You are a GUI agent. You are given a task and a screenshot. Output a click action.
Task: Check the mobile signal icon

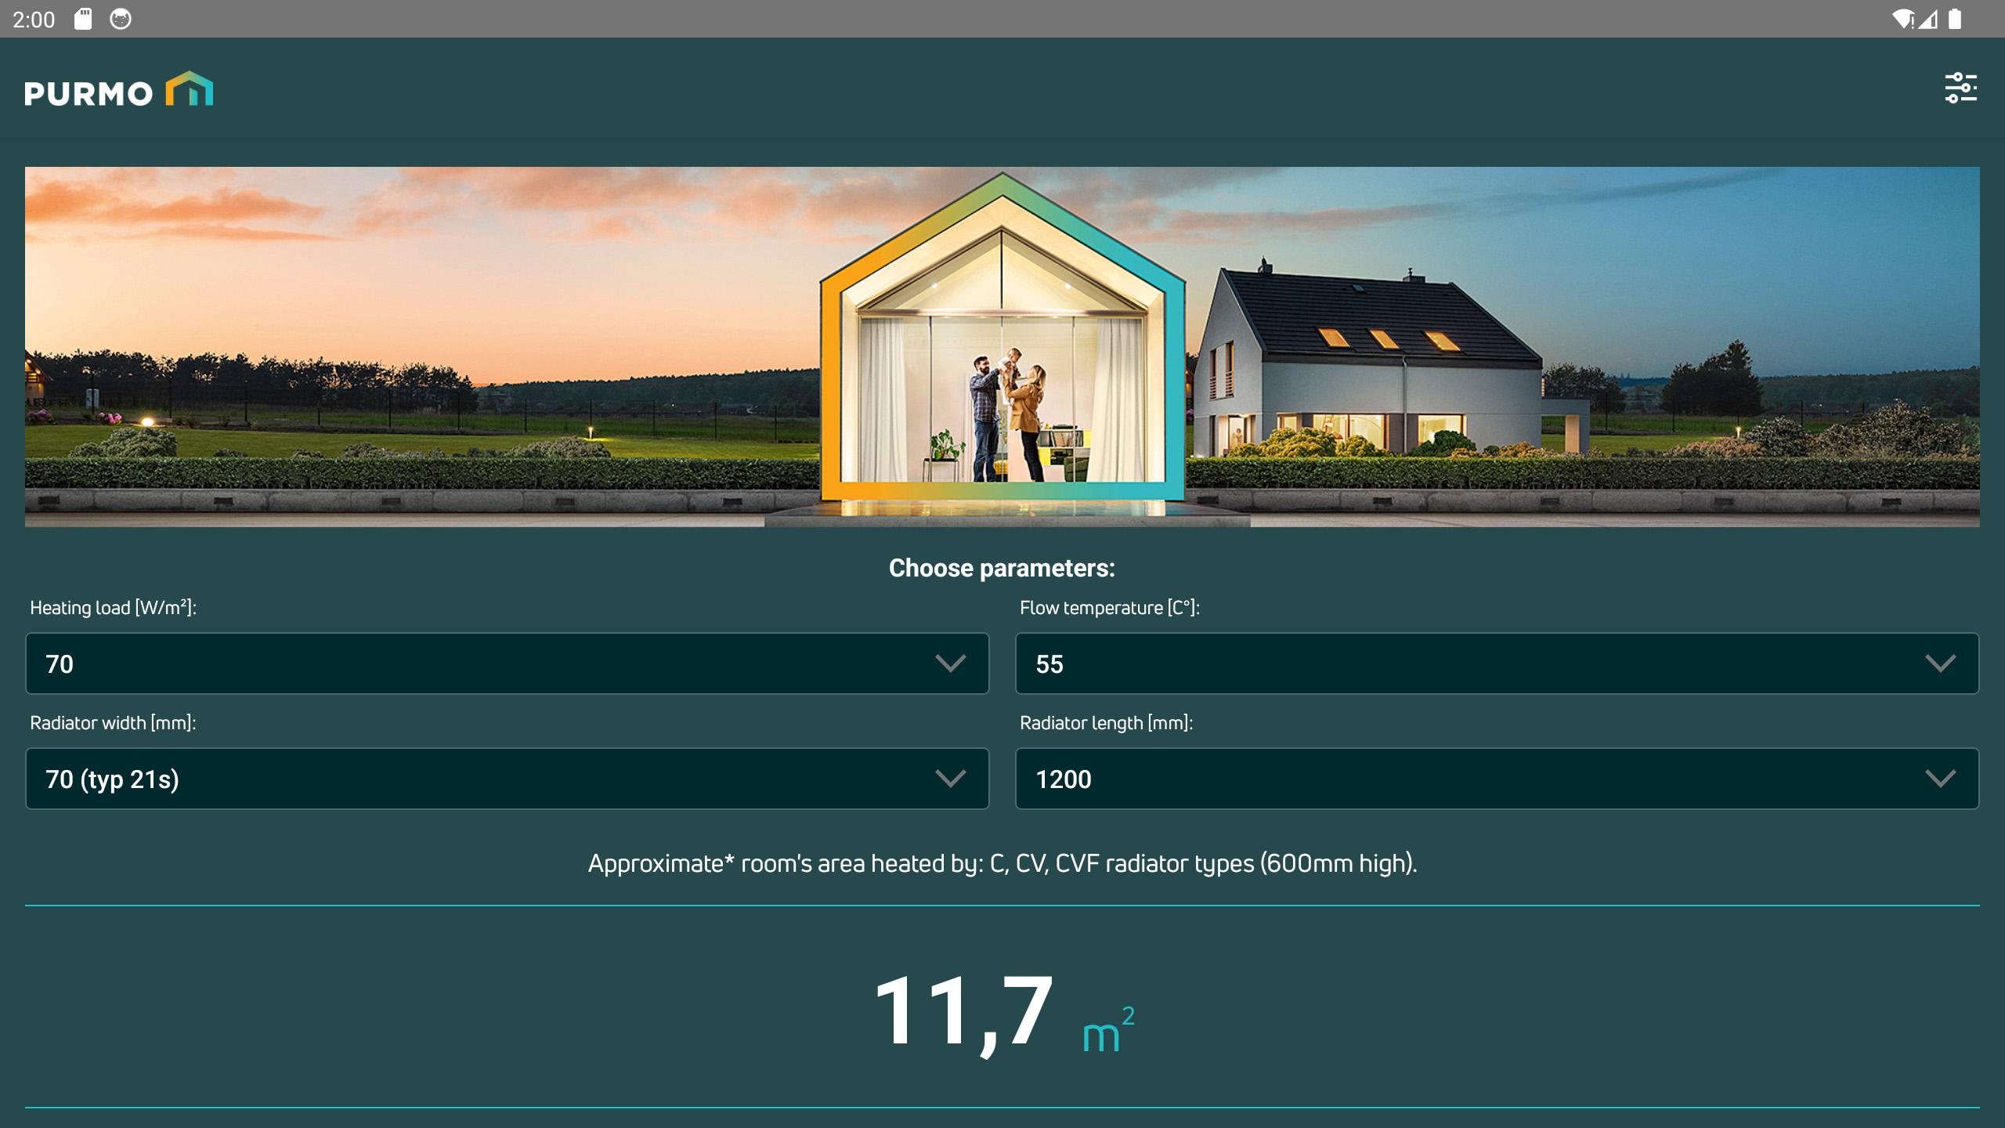(1927, 19)
